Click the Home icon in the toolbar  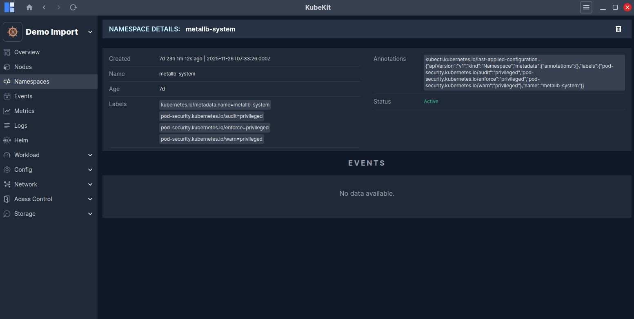coord(29,7)
